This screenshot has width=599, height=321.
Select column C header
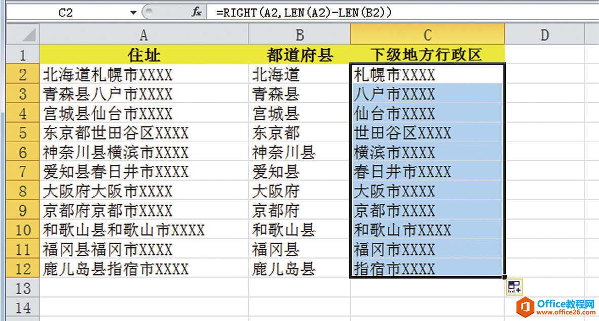[x=428, y=35]
